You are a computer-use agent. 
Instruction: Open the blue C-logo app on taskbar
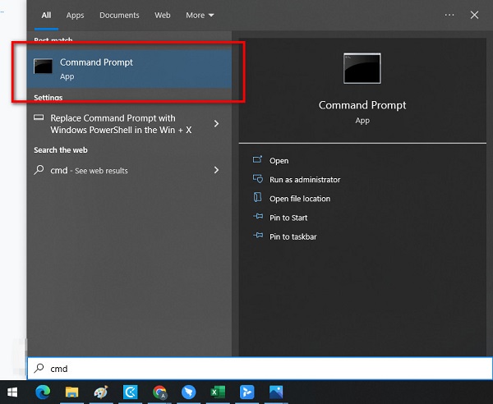coord(130,392)
